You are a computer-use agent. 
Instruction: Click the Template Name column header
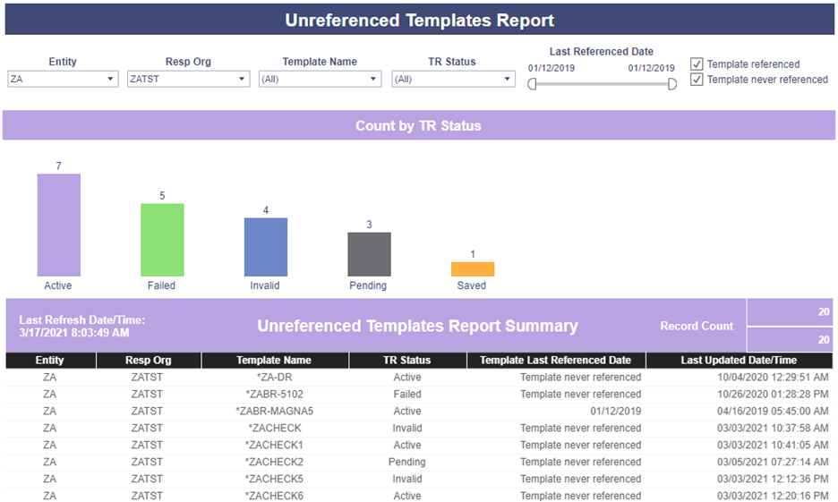[x=275, y=361]
